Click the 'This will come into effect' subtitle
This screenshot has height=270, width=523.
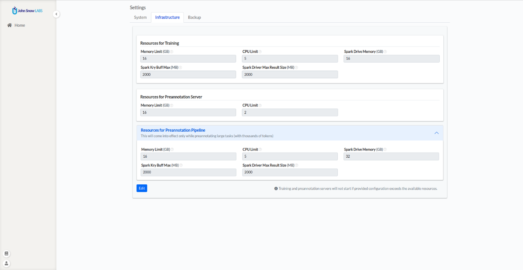coord(207,136)
